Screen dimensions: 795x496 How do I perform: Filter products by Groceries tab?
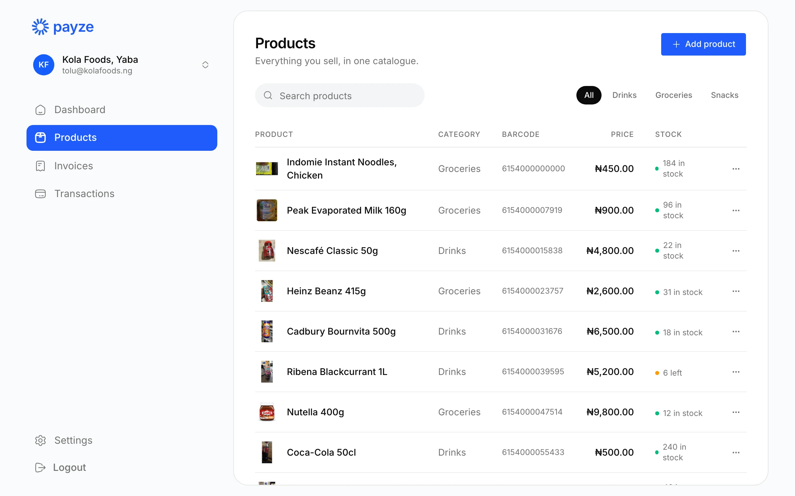click(x=674, y=95)
